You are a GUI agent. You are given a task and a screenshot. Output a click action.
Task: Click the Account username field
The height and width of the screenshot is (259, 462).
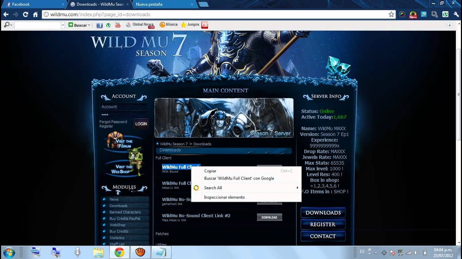[x=123, y=107]
